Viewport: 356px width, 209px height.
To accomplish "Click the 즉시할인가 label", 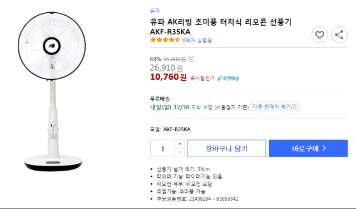I will click(202, 78).
